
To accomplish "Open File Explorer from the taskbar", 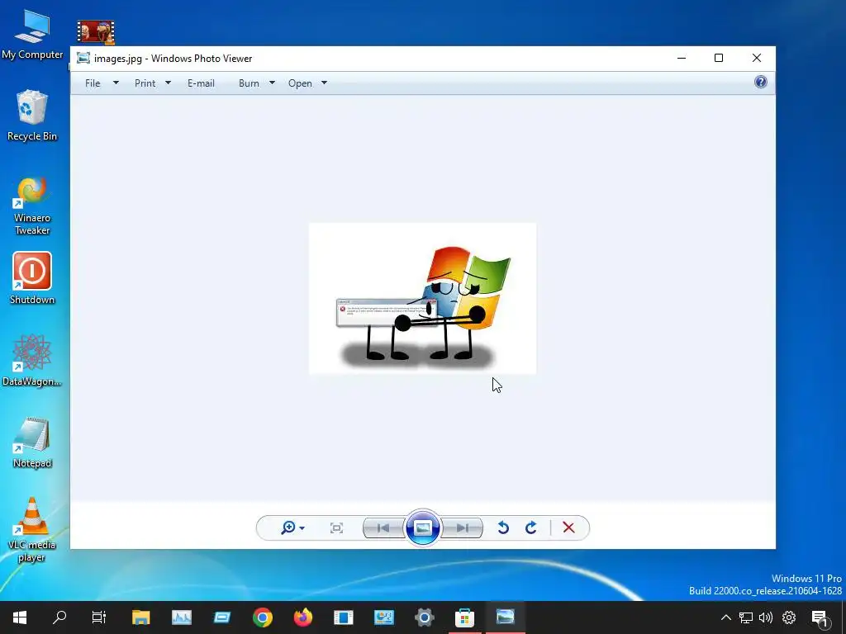I will [x=140, y=617].
